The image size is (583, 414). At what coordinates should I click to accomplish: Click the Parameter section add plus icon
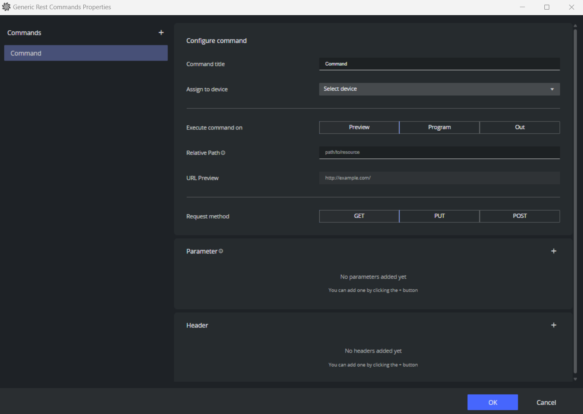(554, 251)
